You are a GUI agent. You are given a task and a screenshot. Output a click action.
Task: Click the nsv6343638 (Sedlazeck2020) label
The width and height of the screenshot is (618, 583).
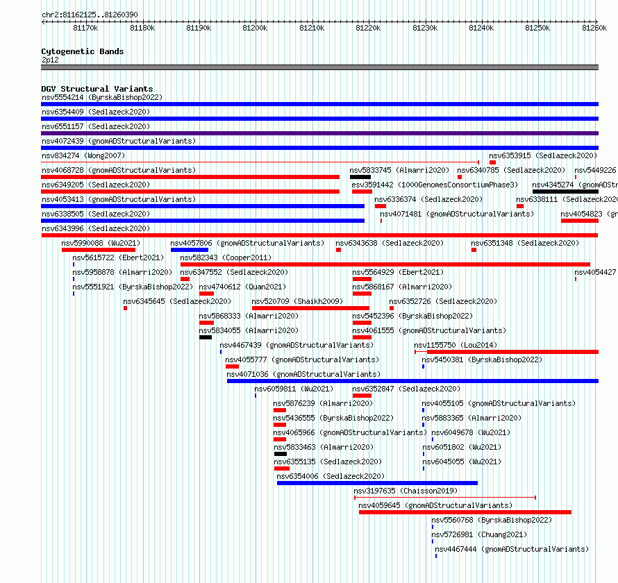tap(390, 243)
